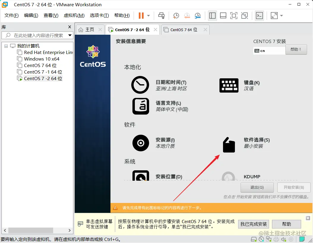Revert VM to previous snapshot icon
Screen dimensions: 313x243
(x=187, y=15)
